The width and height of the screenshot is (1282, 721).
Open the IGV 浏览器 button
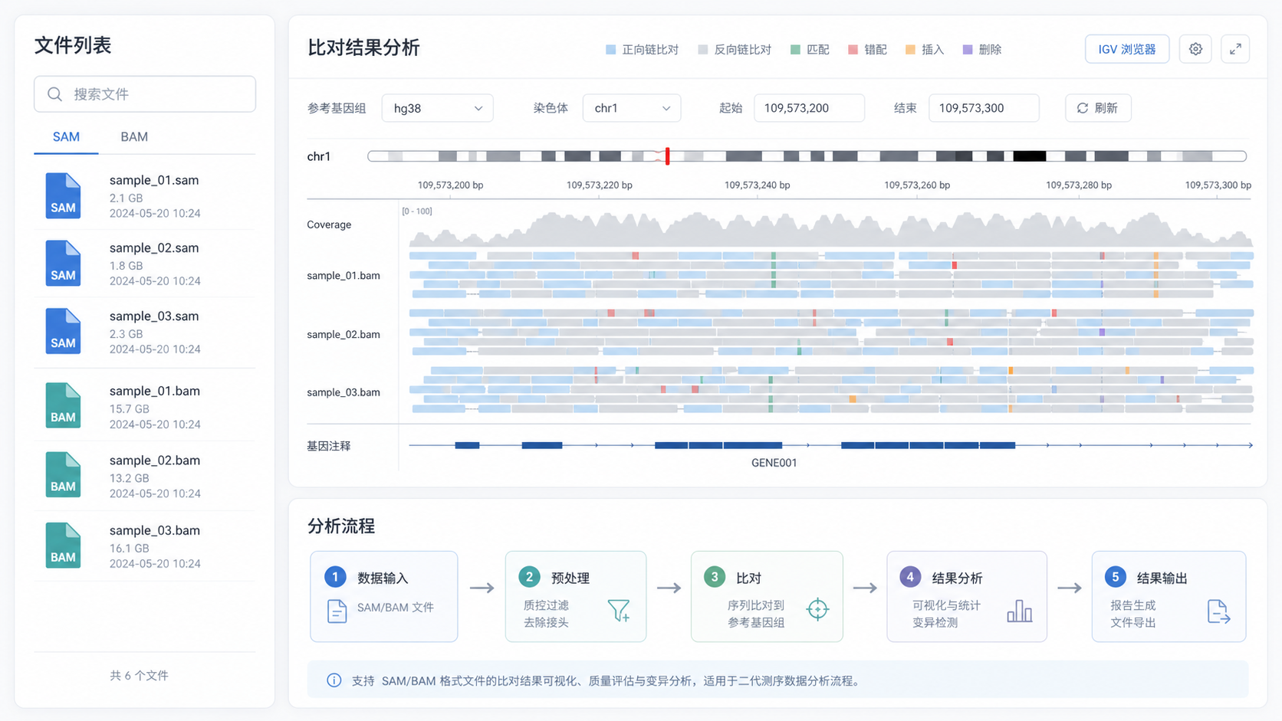1126,49
